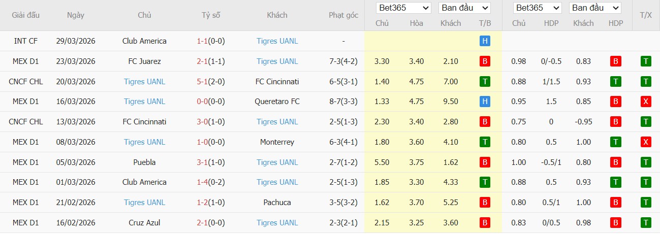Click blue H badge in Club America row
660x234 pixels.
point(485,41)
